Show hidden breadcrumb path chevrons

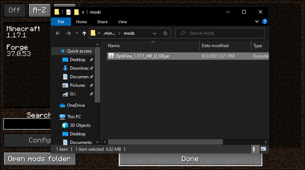[99, 33]
